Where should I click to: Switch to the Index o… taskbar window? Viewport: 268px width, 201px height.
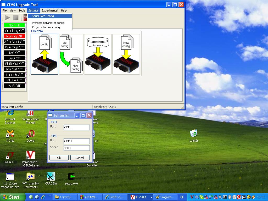[x=115, y=197]
